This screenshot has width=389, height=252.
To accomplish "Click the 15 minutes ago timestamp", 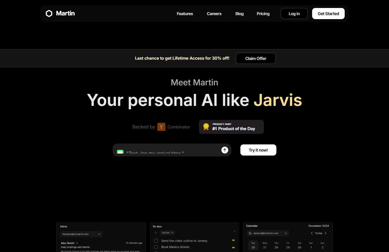I will click(x=134, y=243).
